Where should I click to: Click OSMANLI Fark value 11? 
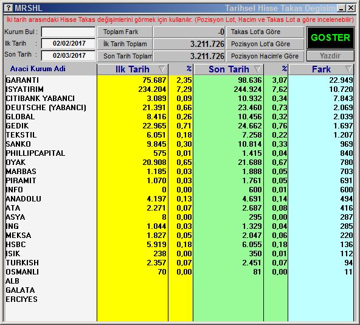348,272
